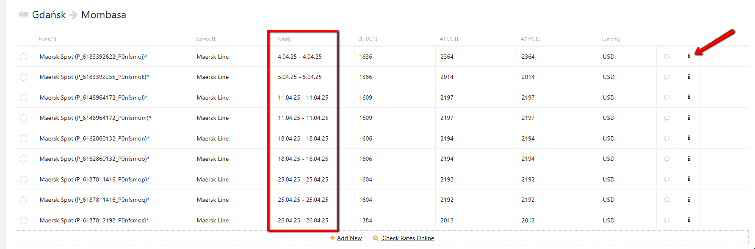
Task: Click 20' DC value 1386
Action: [365, 77]
